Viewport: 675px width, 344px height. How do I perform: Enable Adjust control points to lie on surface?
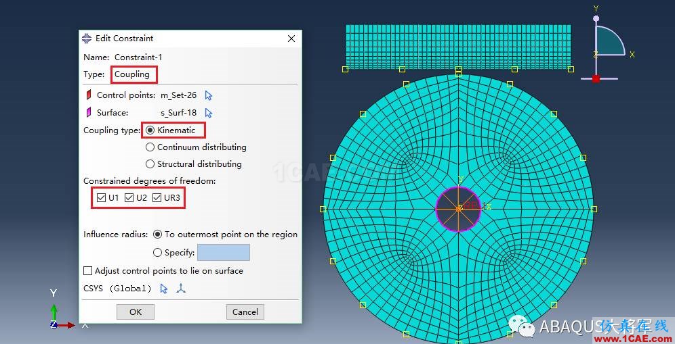pos(88,271)
